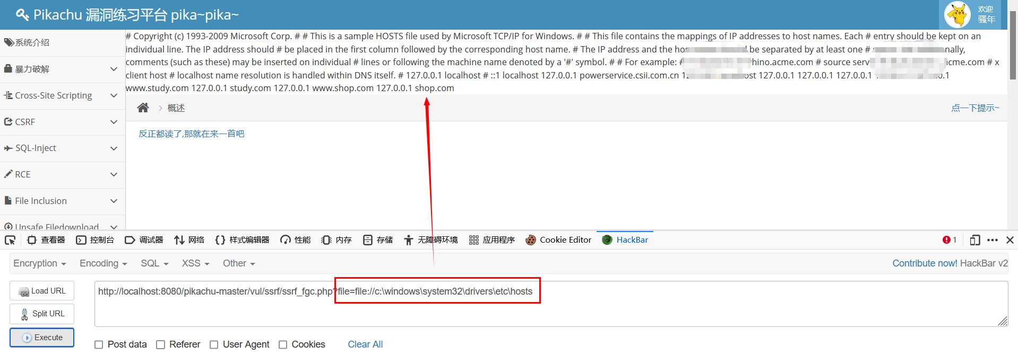Switch to the 调试器 debugger tab
This screenshot has width=1018, height=355.
144,240
